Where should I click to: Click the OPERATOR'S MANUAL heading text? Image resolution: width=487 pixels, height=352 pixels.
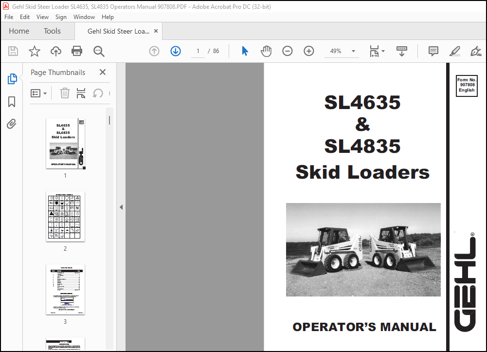point(364,327)
